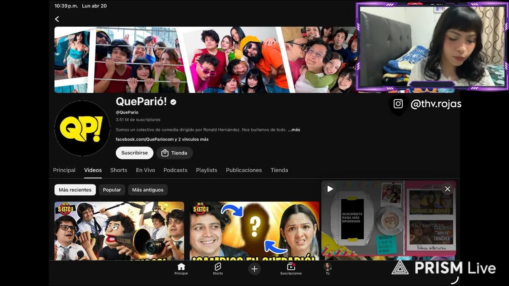Click the @QuePario handle text
The height and width of the screenshot is (286, 509).
click(x=127, y=112)
